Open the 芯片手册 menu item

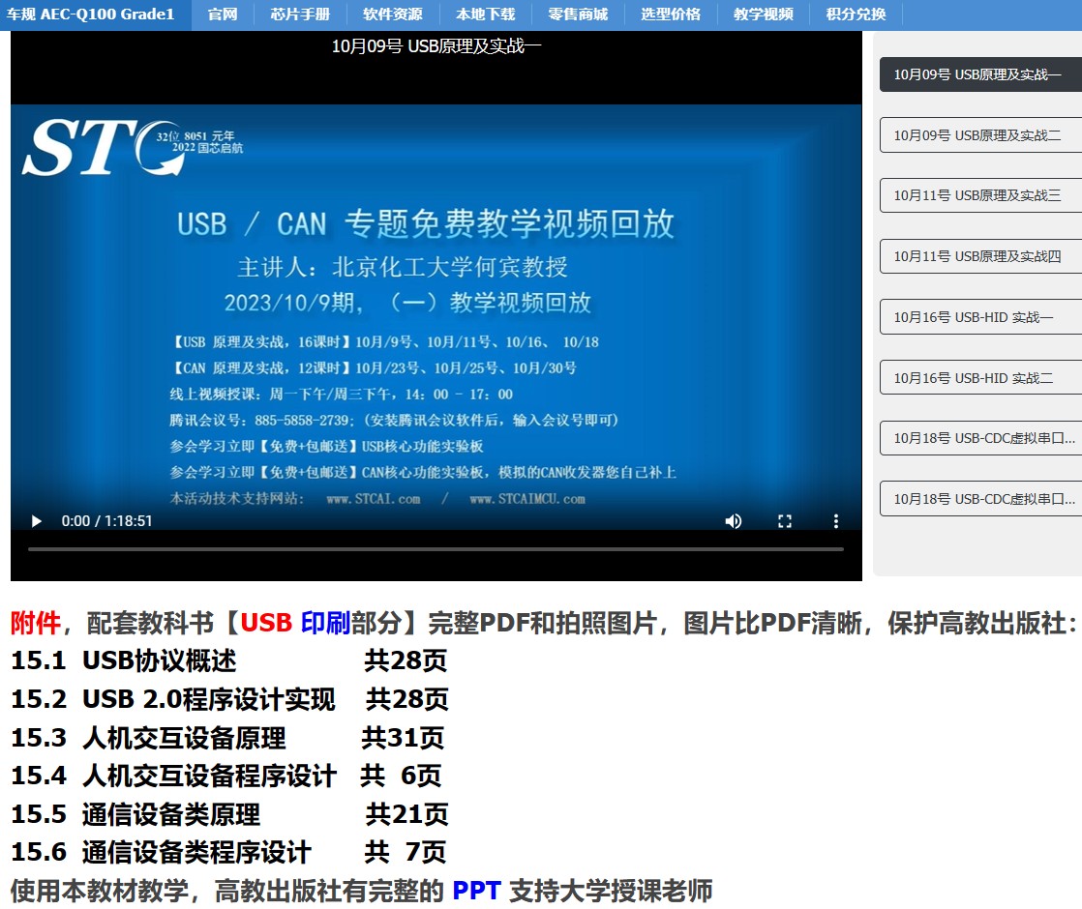[299, 15]
